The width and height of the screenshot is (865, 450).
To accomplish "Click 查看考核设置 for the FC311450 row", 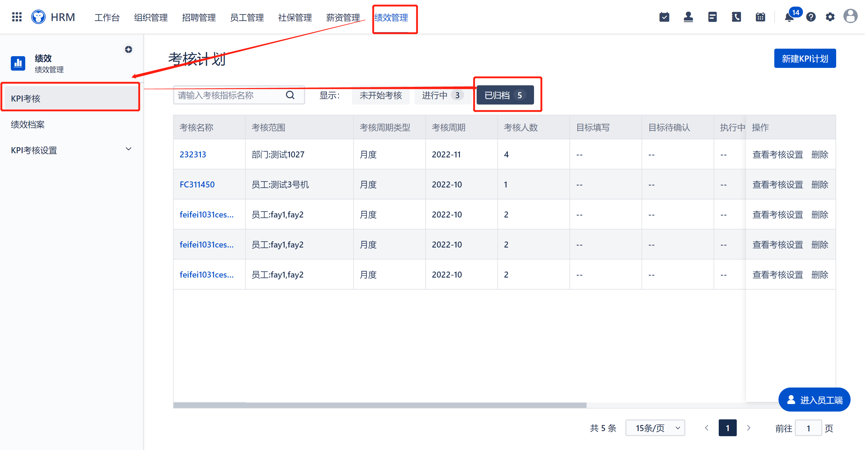I will coord(777,184).
